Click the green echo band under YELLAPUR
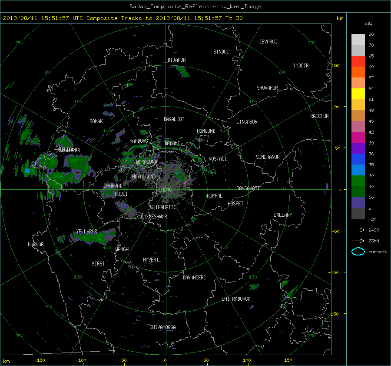The width and height of the screenshot is (391, 366). click(93, 237)
